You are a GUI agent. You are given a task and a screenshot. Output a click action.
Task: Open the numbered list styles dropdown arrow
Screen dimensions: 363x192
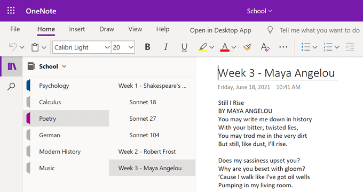pos(337,47)
